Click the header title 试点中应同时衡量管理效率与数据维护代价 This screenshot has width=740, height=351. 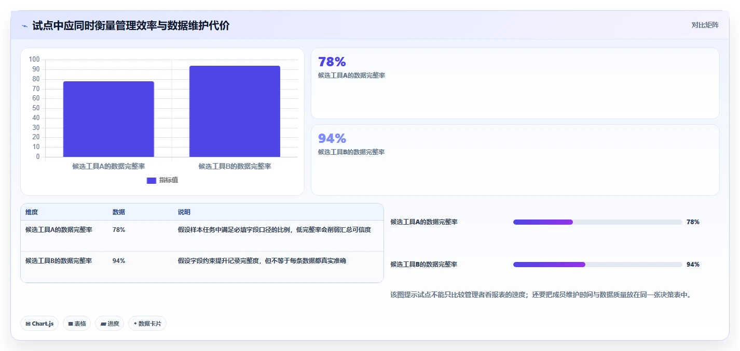pyautogui.click(x=131, y=26)
